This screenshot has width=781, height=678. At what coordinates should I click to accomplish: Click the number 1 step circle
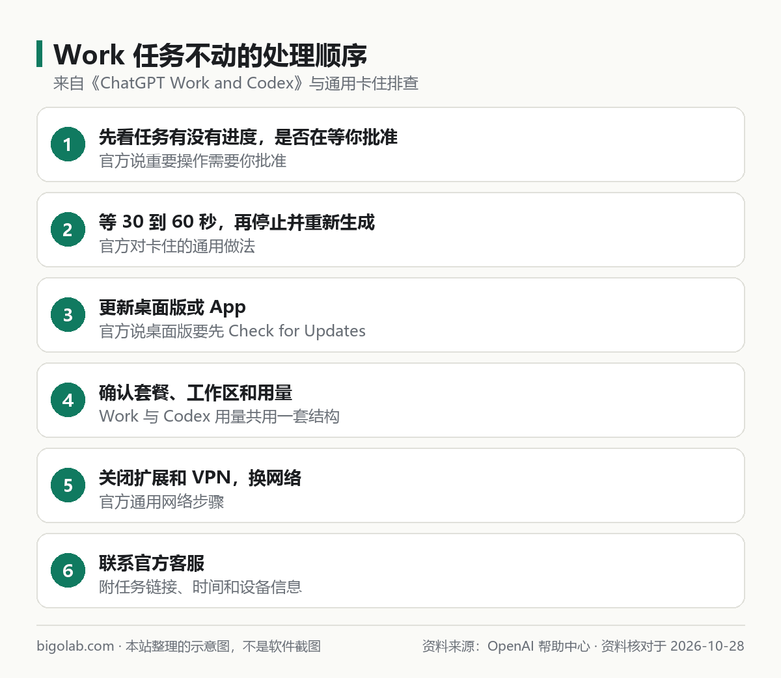[x=68, y=144]
